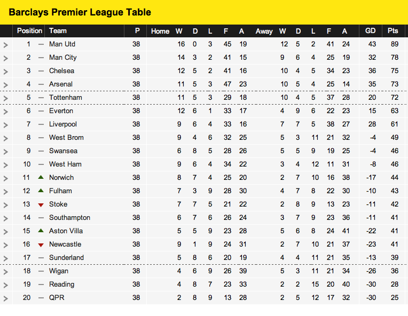The height and width of the screenshot is (316, 408).
Task: Sort by the Pts column header
Action: (x=393, y=31)
